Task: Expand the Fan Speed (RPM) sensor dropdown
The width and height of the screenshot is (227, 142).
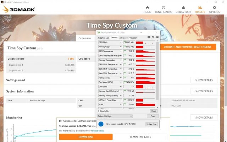Action: tap(121, 82)
